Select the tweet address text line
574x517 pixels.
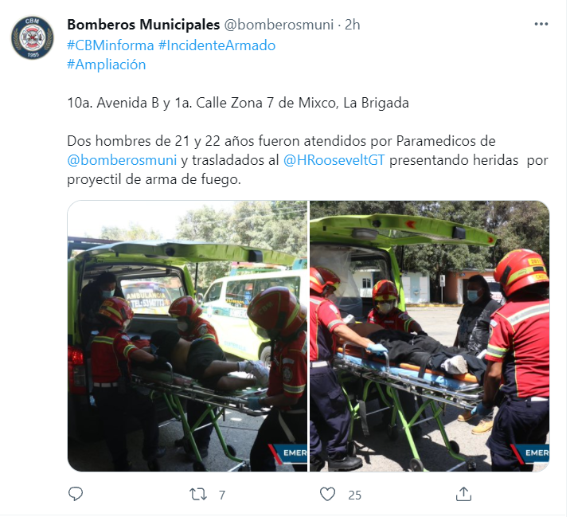pyautogui.click(x=238, y=103)
